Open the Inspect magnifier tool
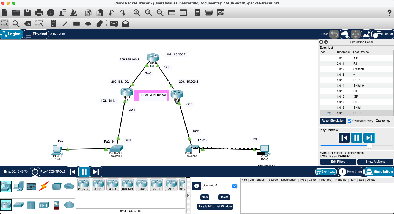This screenshot has width=394, height=214. tap(16, 24)
